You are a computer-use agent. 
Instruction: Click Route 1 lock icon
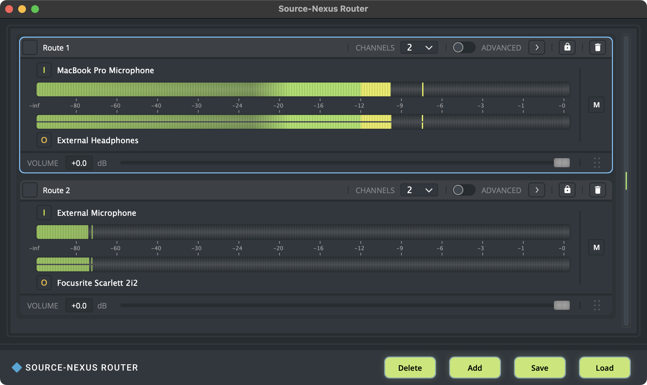567,47
